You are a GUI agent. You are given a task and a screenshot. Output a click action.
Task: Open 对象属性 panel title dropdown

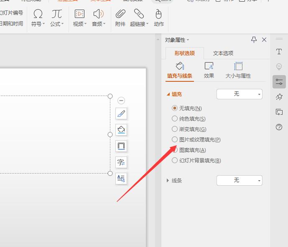188,40
